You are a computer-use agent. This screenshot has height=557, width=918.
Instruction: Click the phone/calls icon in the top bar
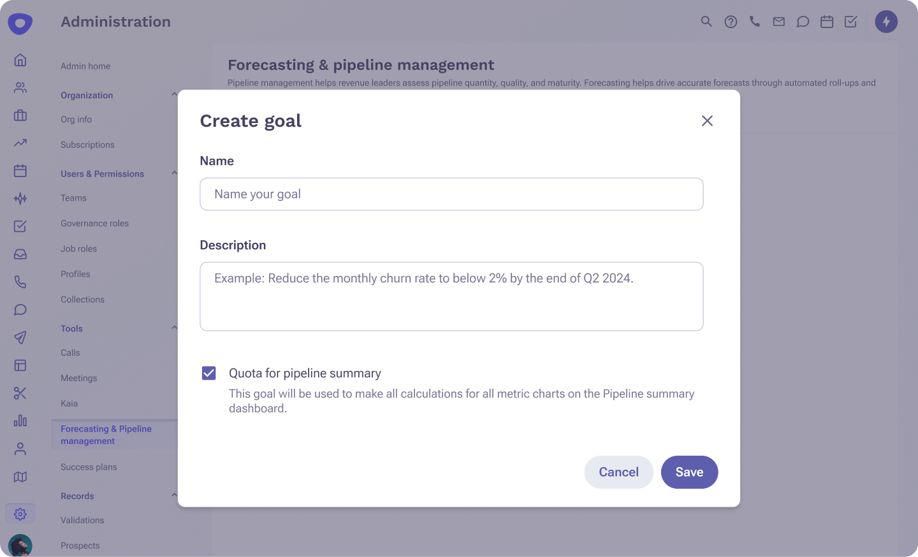tap(755, 21)
